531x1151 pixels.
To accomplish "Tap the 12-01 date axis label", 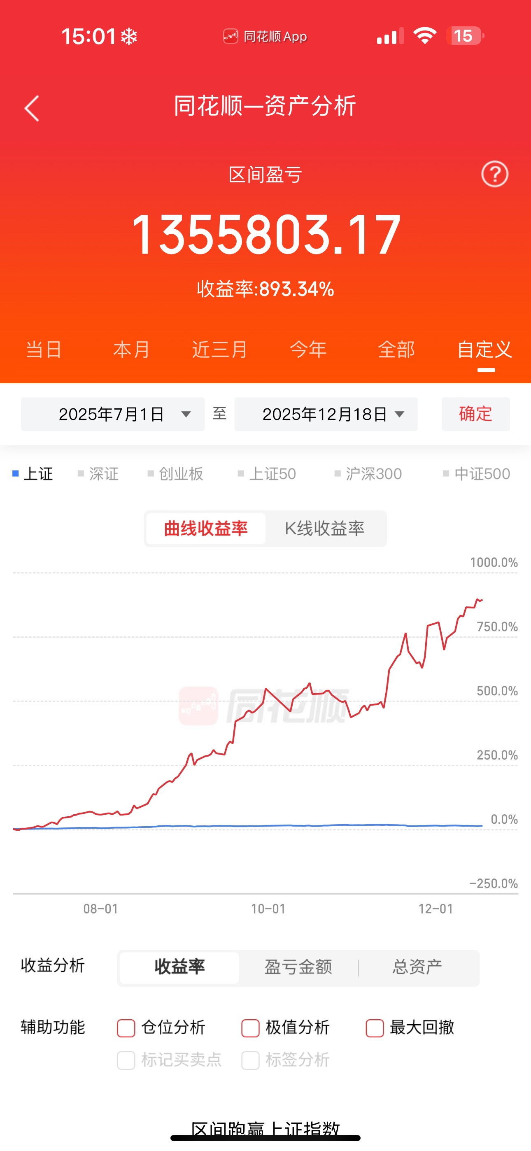I will [436, 909].
